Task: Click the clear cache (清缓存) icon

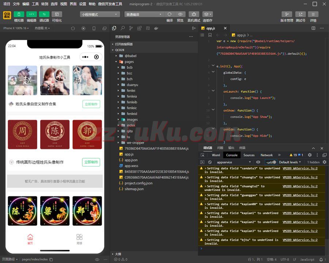Action: (207, 14)
